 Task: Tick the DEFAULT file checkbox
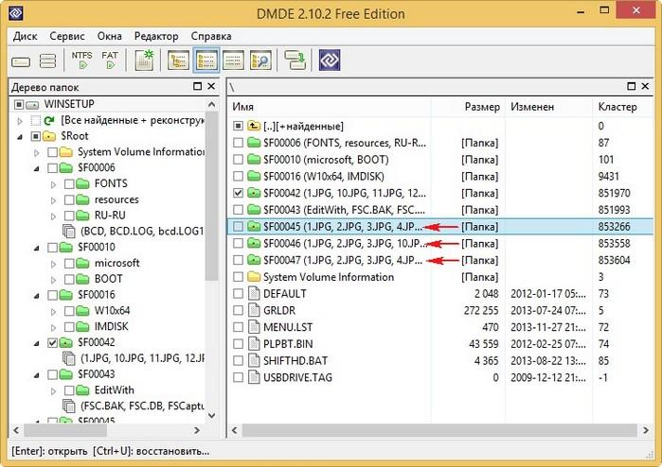pyautogui.click(x=238, y=293)
